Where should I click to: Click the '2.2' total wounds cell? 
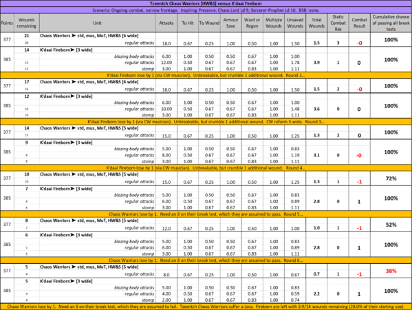[x=316, y=294]
